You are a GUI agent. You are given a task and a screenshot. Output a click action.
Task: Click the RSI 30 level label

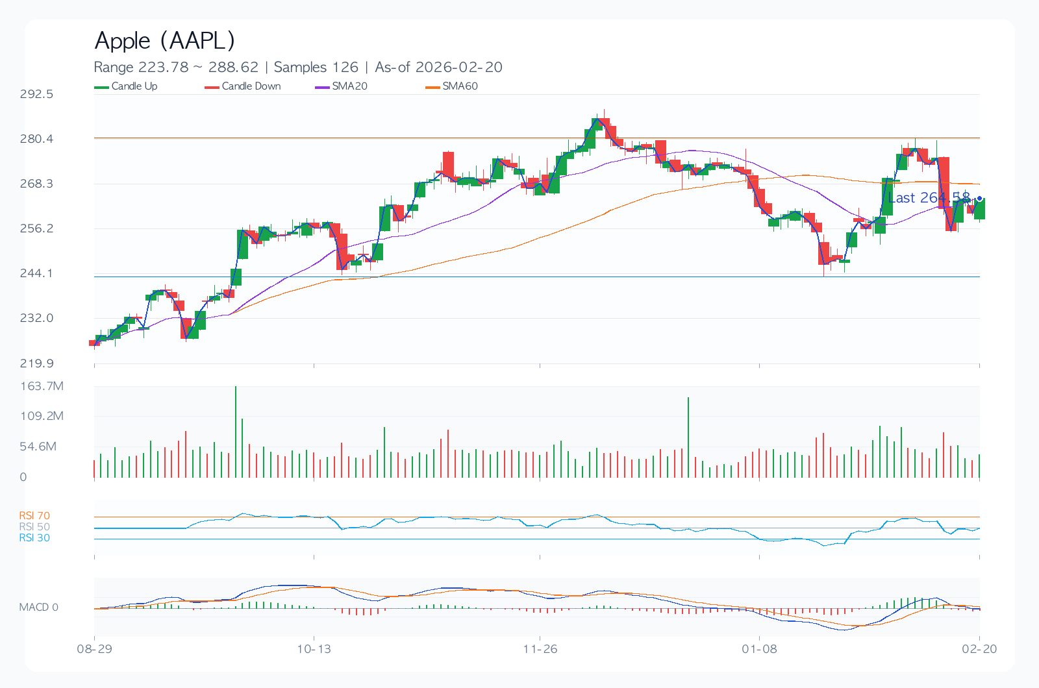(x=34, y=538)
